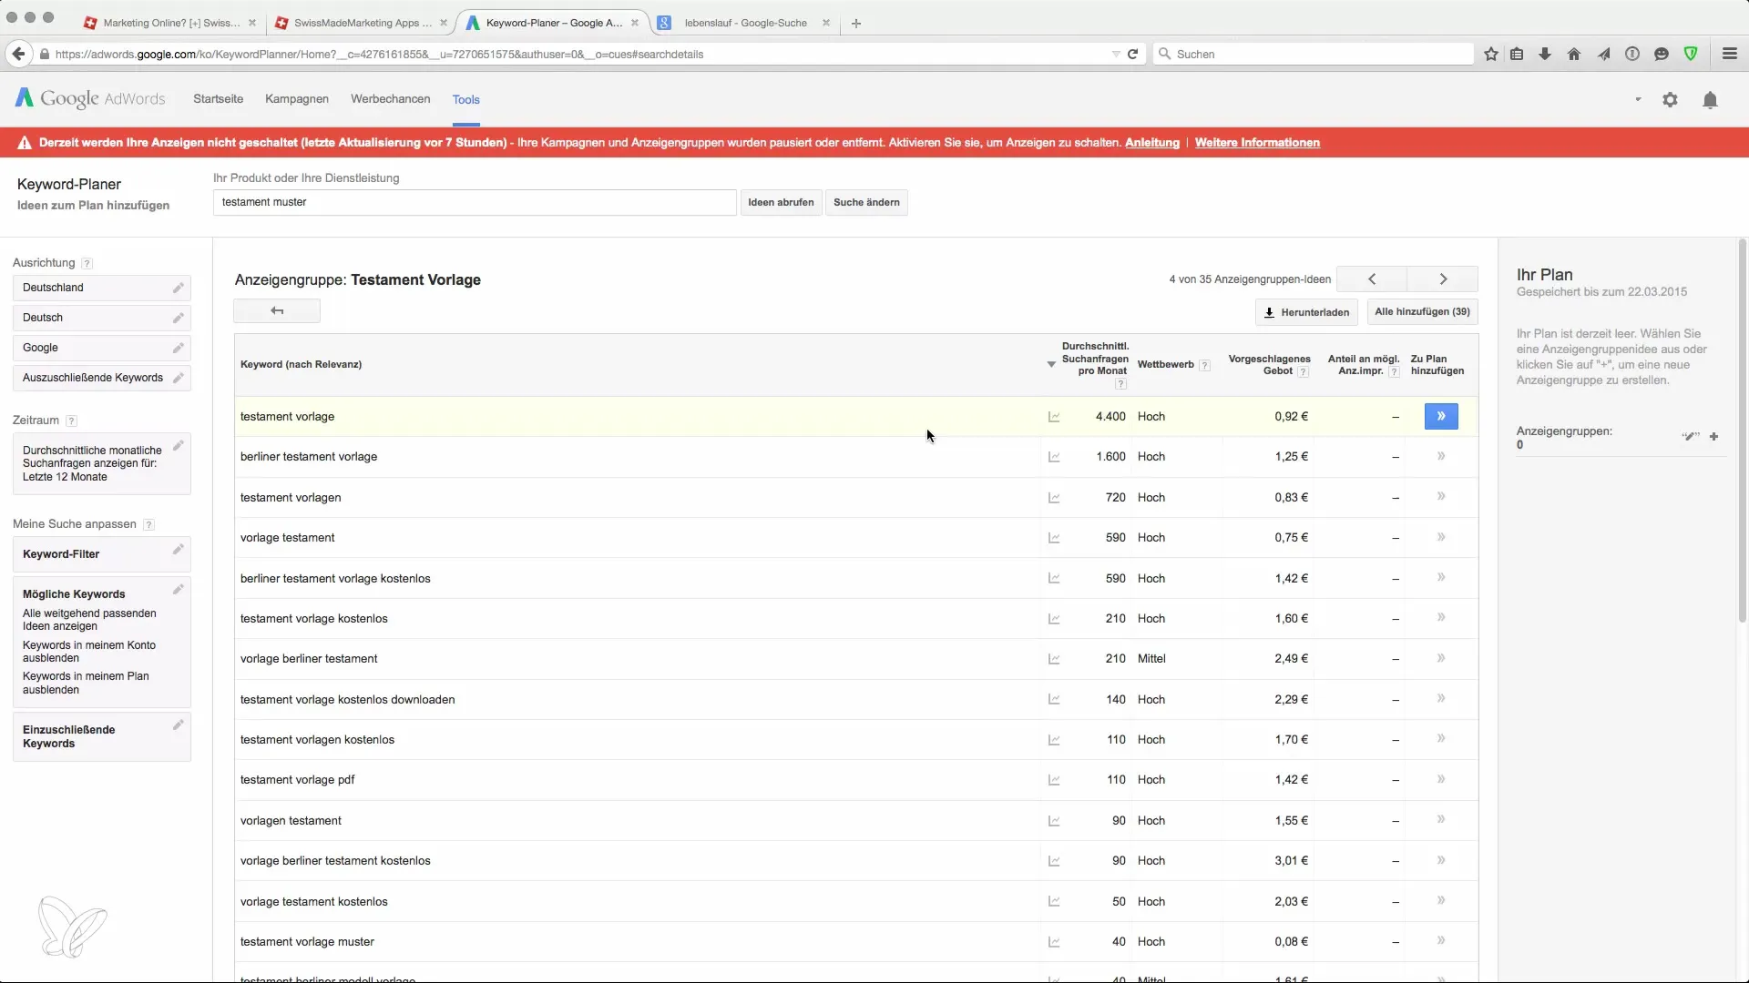Switch to Werbechancen tab
The width and height of the screenshot is (1749, 983).
[390, 99]
